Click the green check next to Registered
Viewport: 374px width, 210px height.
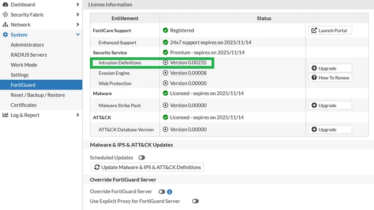(165, 30)
